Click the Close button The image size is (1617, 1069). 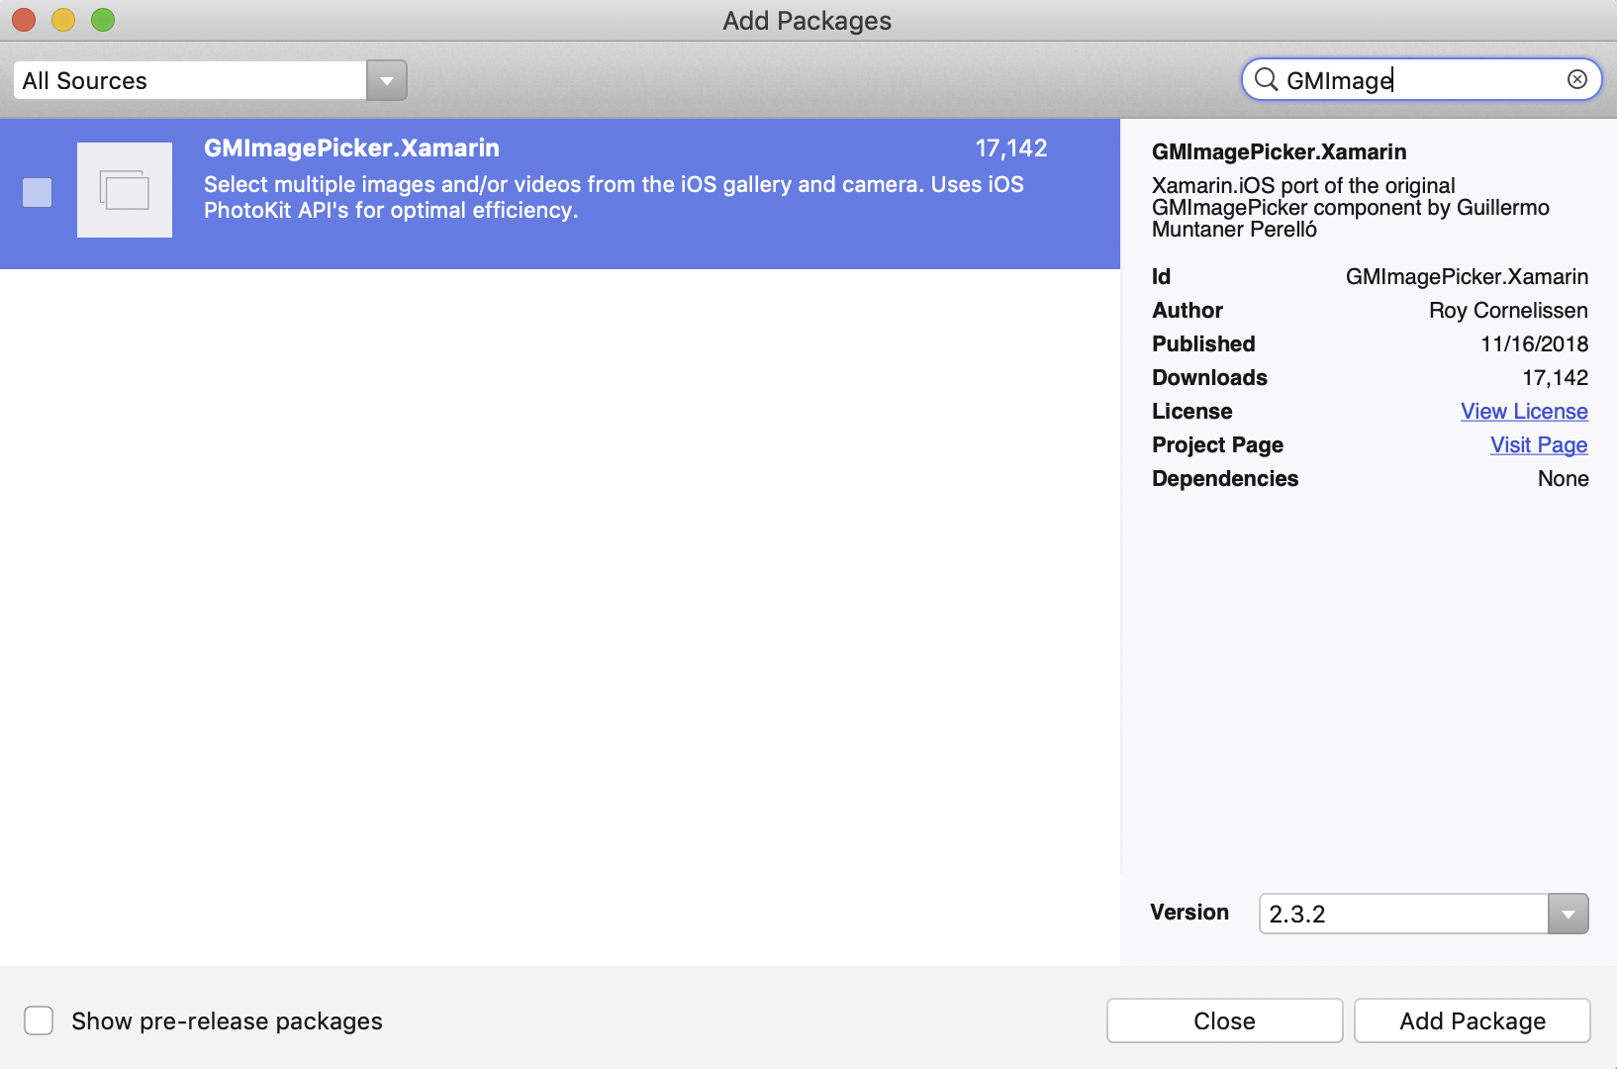point(1224,1020)
